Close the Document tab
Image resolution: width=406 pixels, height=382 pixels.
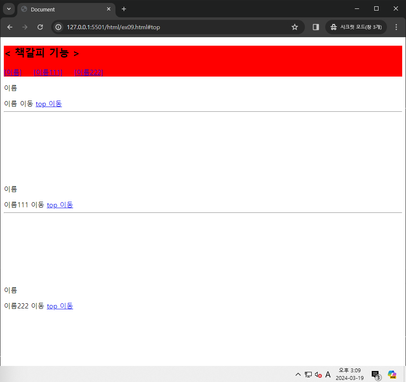(x=109, y=9)
